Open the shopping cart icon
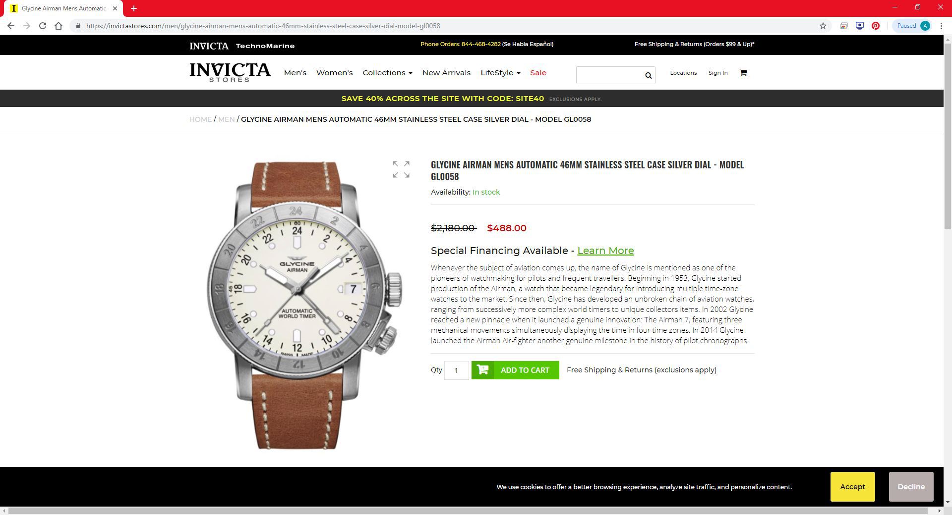 click(743, 73)
